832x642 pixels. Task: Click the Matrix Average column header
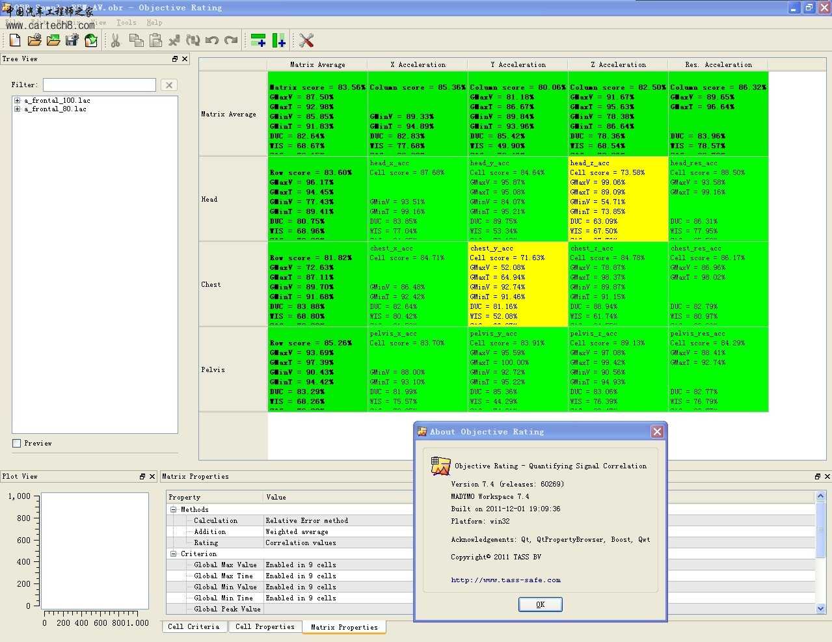point(317,65)
